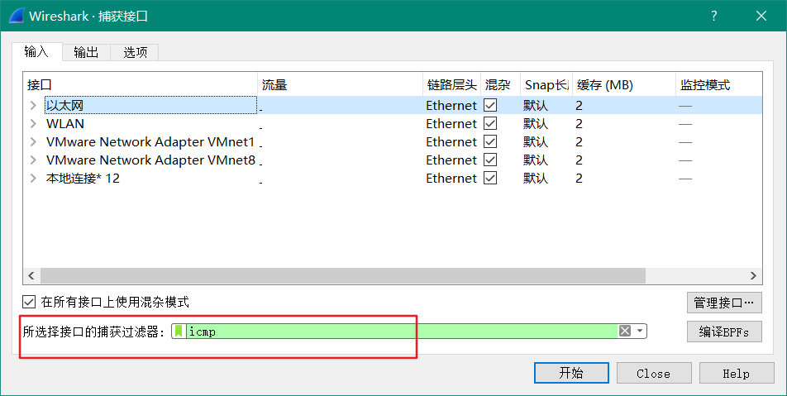
Task: Click monitor mode dash in WLAN row
Action: pyautogui.click(x=685, y=124)
